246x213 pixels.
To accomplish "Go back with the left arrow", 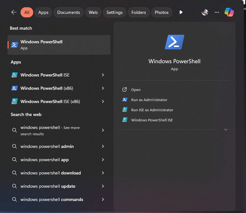I will pos(14,12).
